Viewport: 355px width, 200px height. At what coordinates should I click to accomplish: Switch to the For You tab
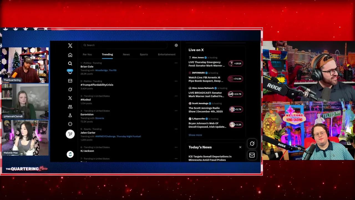(87, 54)
